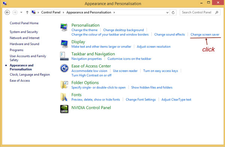
Task: Click Adjust ClearType text
Action: pos(176,100)
